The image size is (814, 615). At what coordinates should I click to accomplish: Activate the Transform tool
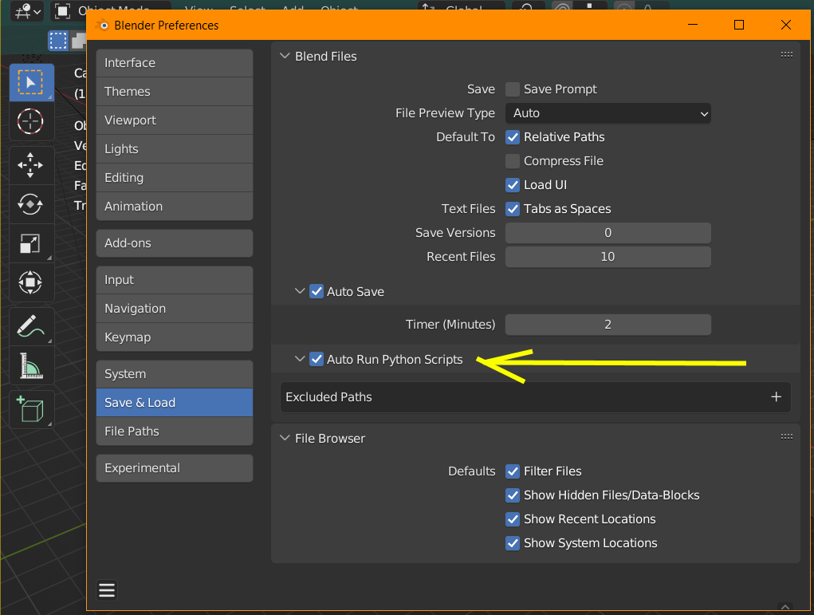(x=31, y=282)
